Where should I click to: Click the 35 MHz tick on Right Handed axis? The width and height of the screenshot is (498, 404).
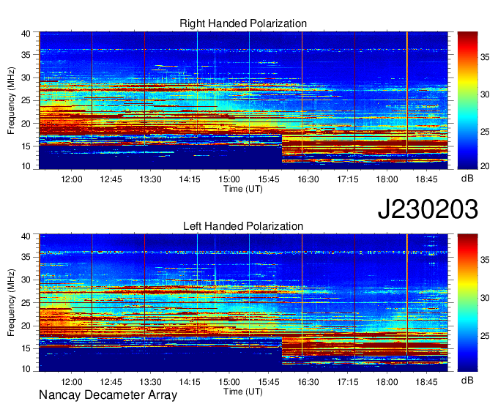point(26,55)
